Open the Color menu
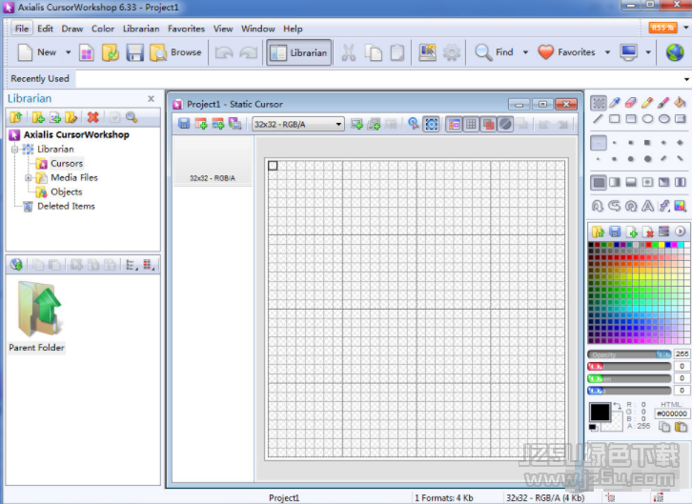Image resolution: width=692 pixels, height=504 pixels. click(x=103, y=29)
